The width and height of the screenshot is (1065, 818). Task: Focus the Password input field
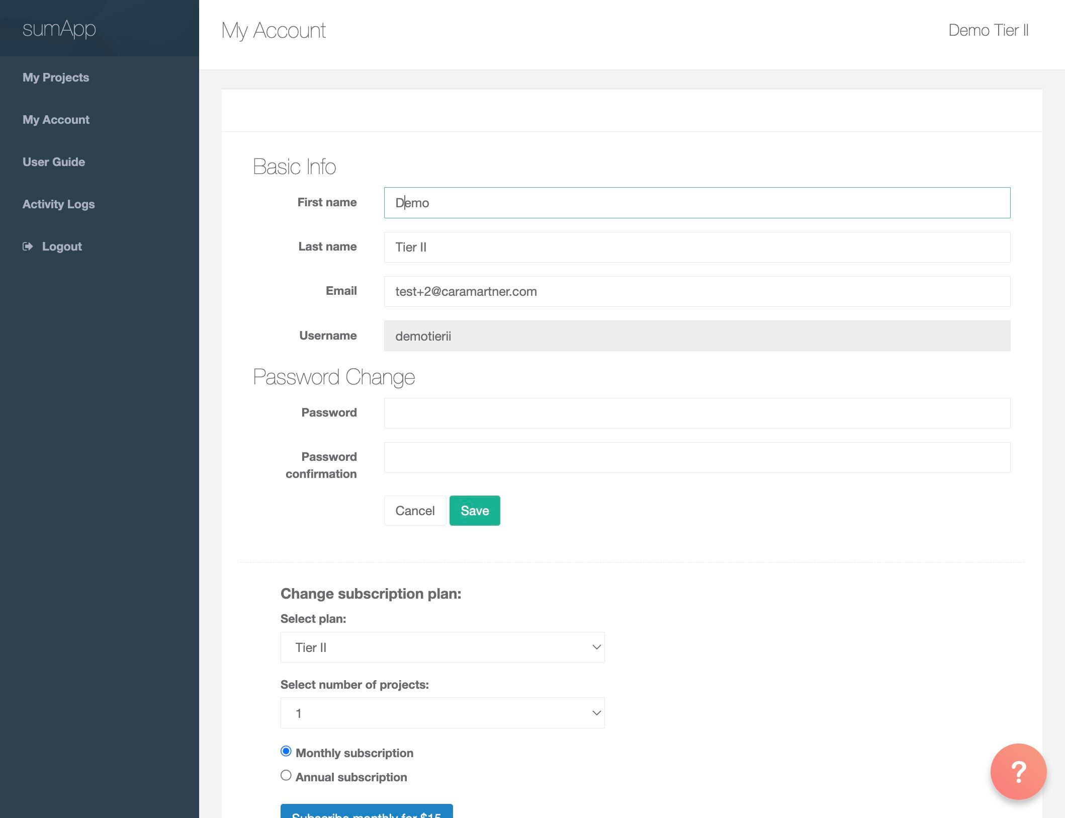[697, 413]
